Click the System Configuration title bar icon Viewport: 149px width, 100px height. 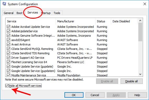[x=4, y=4]
